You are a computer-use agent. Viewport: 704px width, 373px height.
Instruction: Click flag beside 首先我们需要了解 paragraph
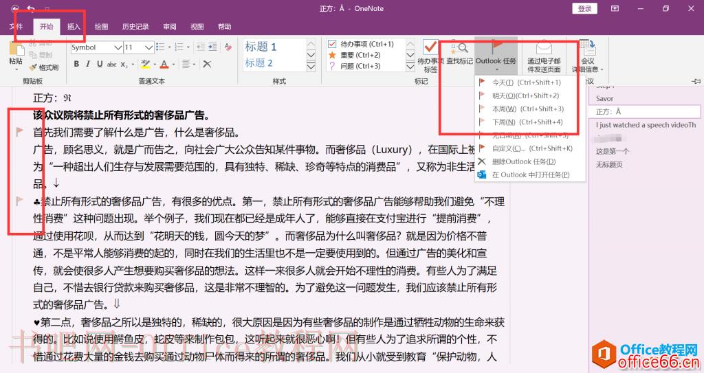point(20,131)
